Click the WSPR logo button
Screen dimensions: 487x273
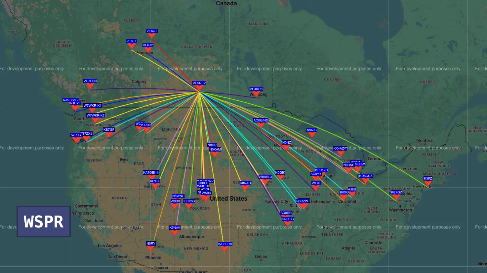44,222
